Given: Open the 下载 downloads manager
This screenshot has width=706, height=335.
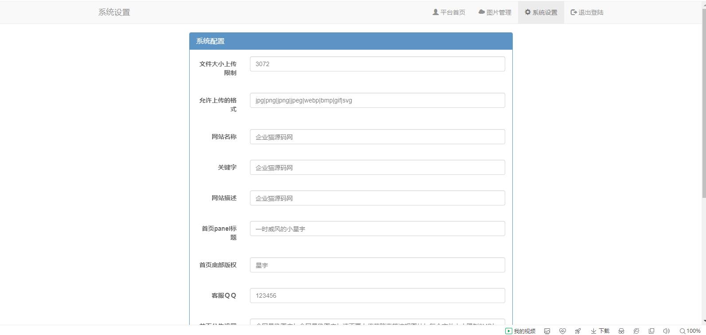Looking at the screenshot, I should pos(600,331).
